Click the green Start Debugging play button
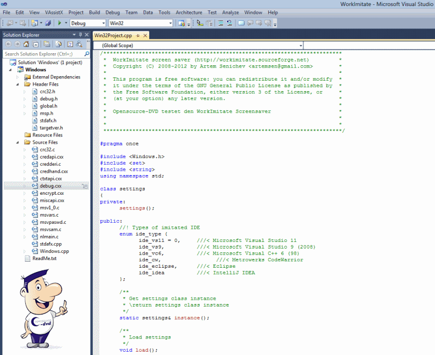Screen dimensions: 435x355 pos(60,23)
